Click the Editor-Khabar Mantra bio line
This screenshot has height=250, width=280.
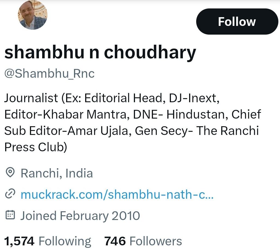pyautogui.click(x=133, y=114)
